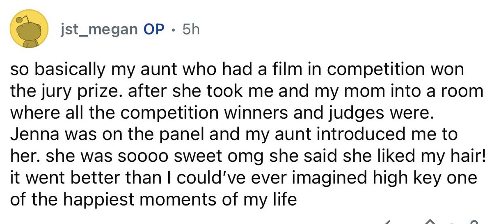The height and width of the screenshot is (224, 492).
Task: Click the cut-off icon at bottom right corner
Action: tap(473, 222)
